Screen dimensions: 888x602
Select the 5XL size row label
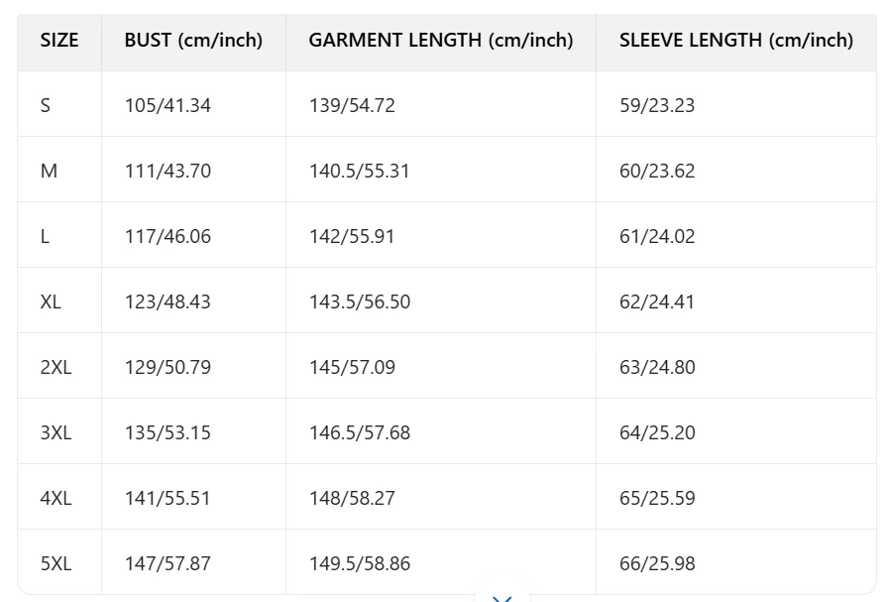coord(55,563)
